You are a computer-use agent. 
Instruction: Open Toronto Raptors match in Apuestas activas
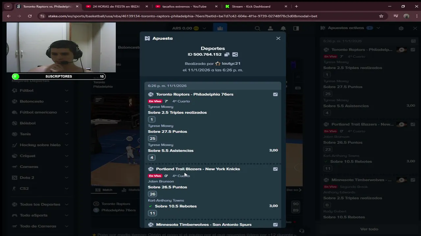(x=362, y=50)
